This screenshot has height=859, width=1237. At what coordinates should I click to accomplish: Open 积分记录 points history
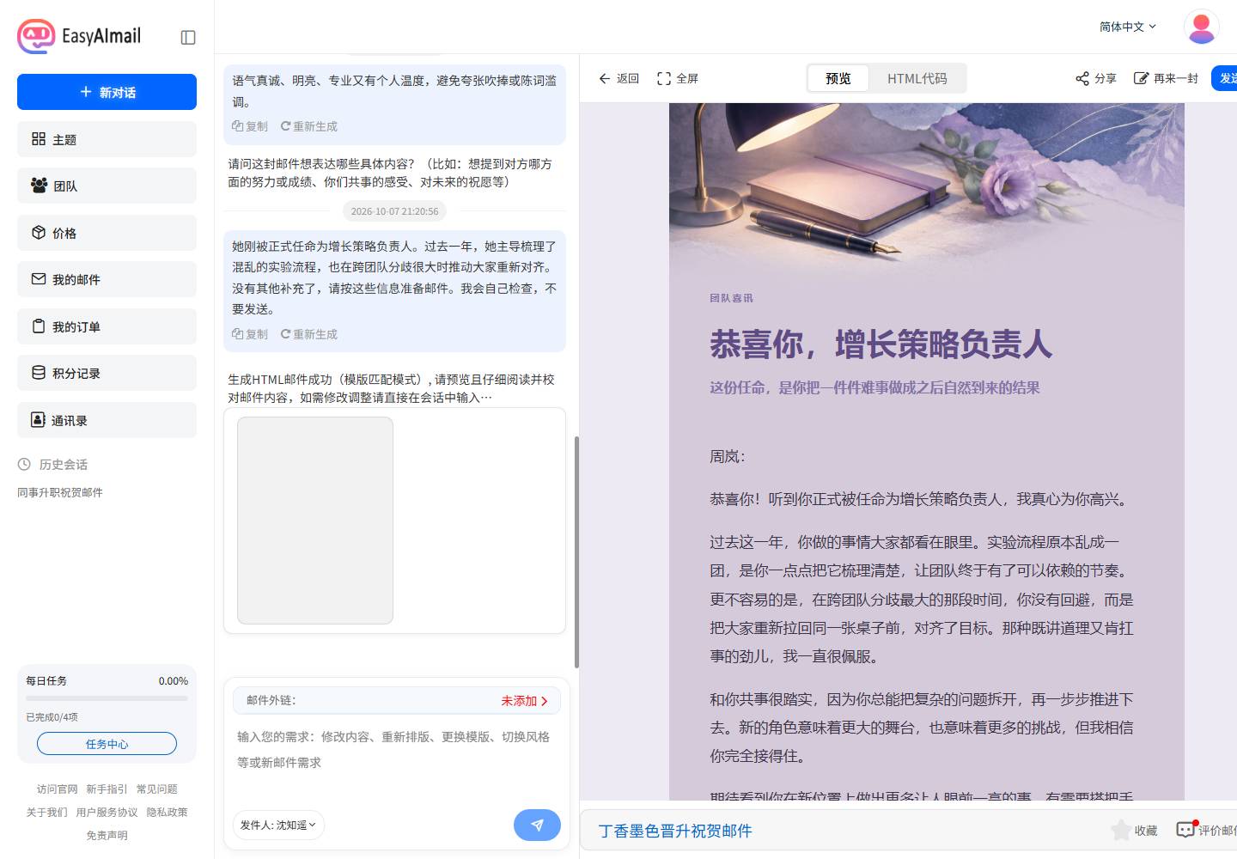107,373
